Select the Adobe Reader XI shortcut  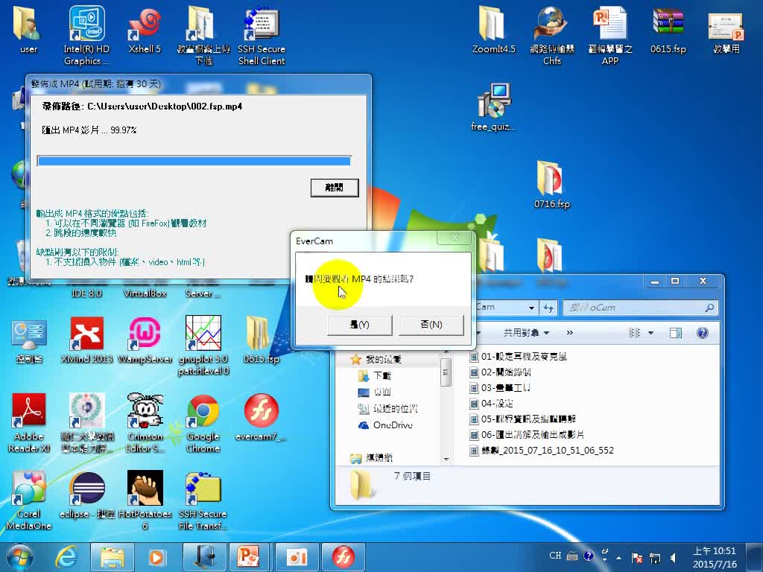29,423
